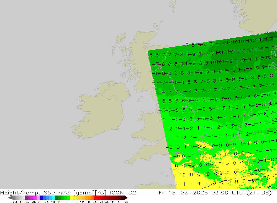Screen dimensions: 277x203
Task: Click the '03:00 UTC' time text
Action: pos(227,192)
